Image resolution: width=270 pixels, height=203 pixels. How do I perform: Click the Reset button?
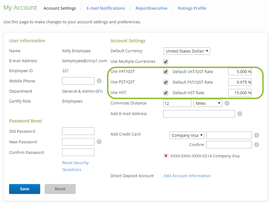(60, 189)
